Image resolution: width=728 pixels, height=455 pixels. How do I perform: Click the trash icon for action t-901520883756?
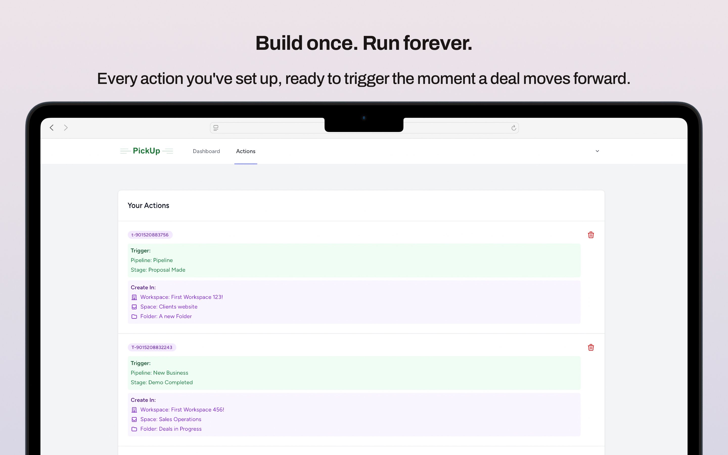pos(590,235)
